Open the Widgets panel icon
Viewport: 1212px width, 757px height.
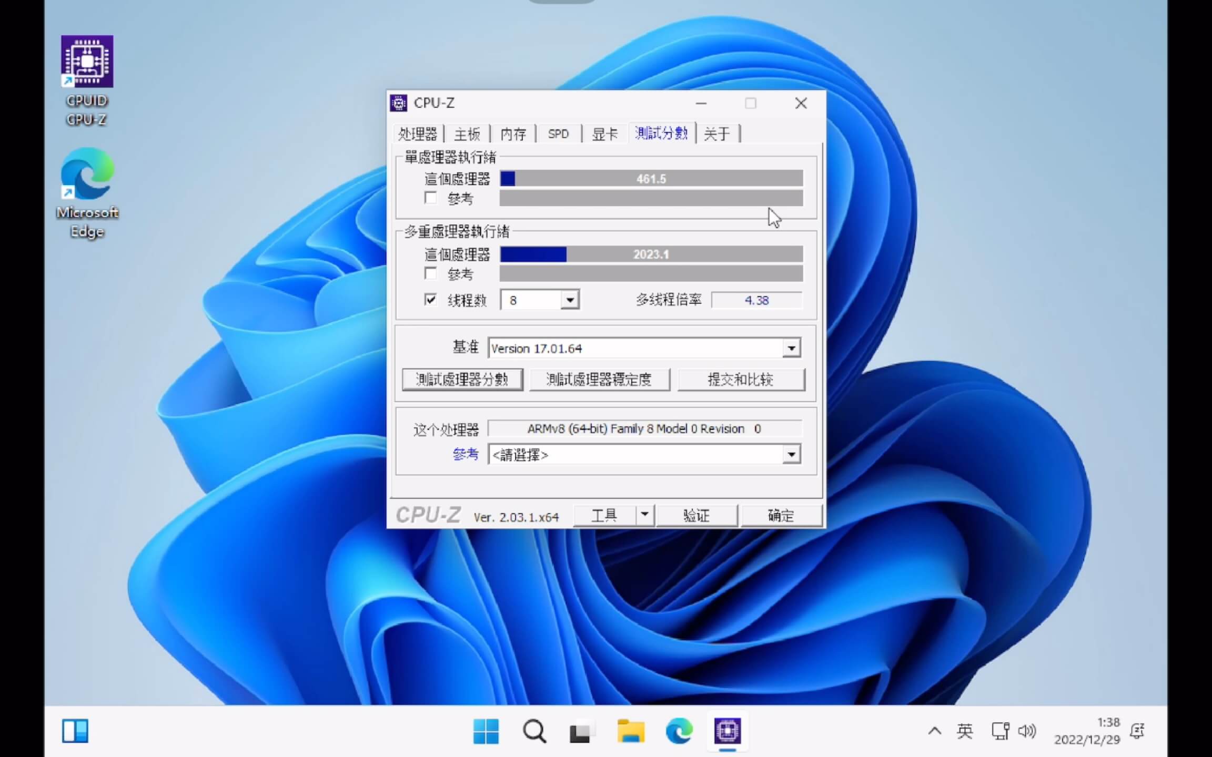tap(75, 731)
